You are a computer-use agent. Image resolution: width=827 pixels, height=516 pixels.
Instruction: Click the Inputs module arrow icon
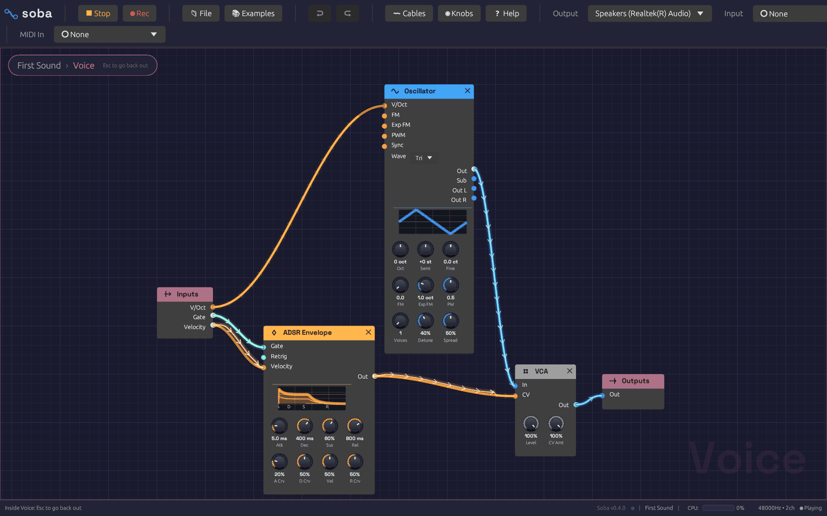pyautogui.click(x=168, y=294)
